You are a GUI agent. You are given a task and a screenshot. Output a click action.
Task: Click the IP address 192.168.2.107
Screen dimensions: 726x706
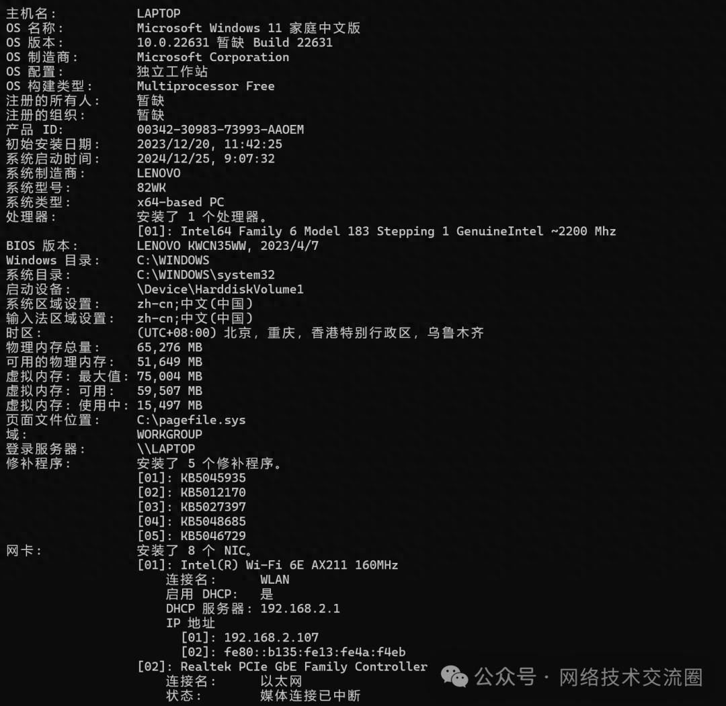click(x=271, y=637)
